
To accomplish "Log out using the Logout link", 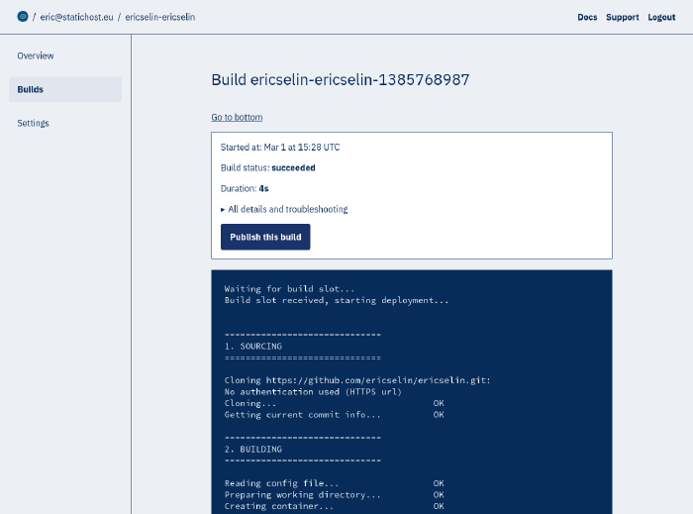I will pyautogui.click(x=661, y=17).
